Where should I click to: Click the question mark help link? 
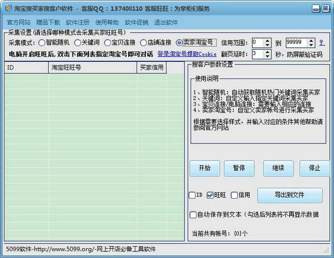[322, 43]
